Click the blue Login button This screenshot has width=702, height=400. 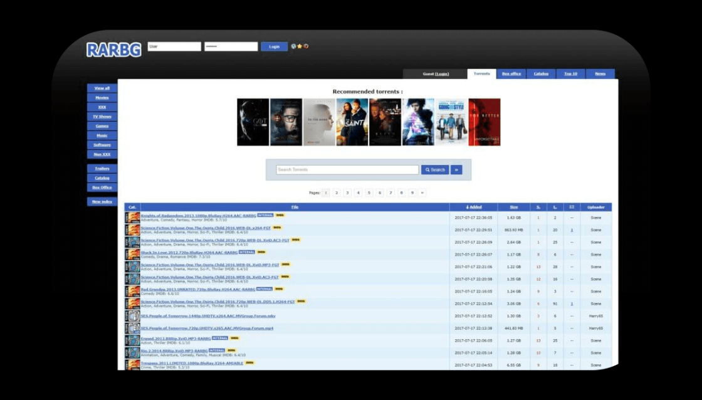[x=274, y=46]
